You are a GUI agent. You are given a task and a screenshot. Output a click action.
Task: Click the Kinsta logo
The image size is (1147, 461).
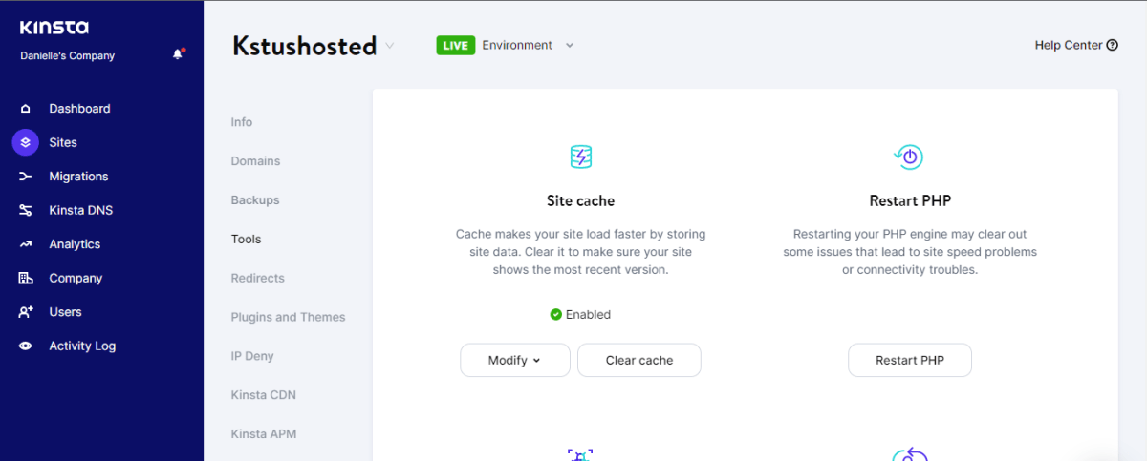(54, 28)
